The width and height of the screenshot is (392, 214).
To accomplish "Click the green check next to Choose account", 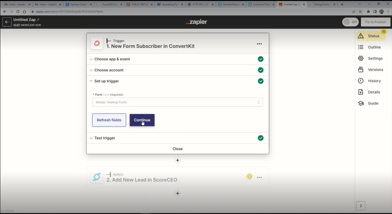I will pyautogui.click(x=261, y=70).
